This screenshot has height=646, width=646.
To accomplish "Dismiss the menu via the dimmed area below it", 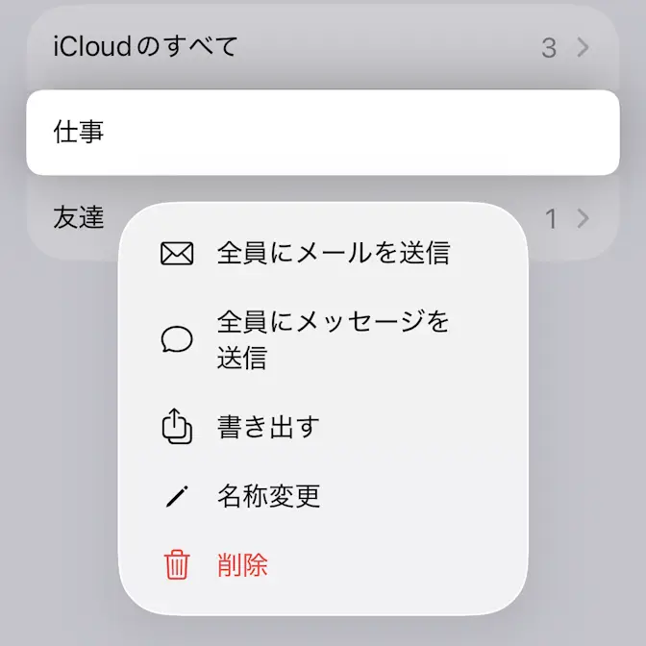I will tap(323, 631).
